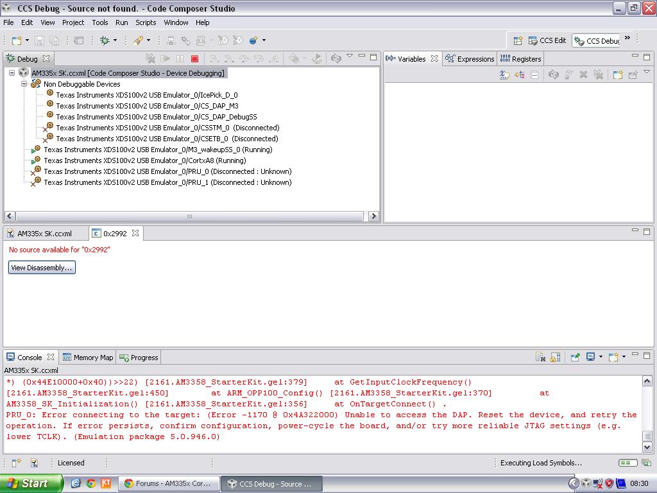
Task: Open the Search dropdown arrow
Action: pyautogui.click(x=148, y=40)
